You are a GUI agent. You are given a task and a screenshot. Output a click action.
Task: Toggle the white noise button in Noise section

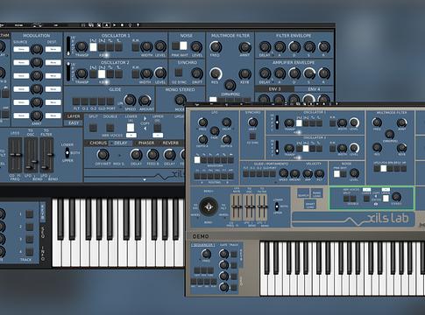(x=183, y=45)
